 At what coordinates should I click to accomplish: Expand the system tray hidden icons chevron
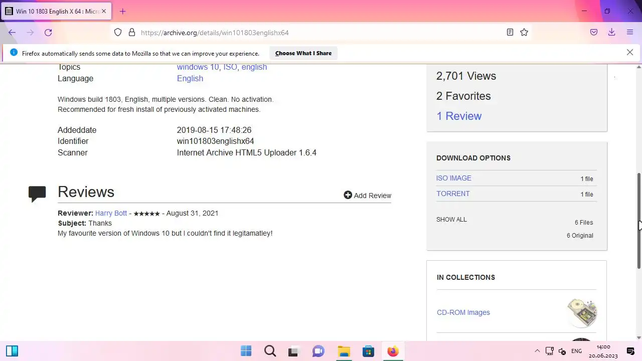coord(537,351)
